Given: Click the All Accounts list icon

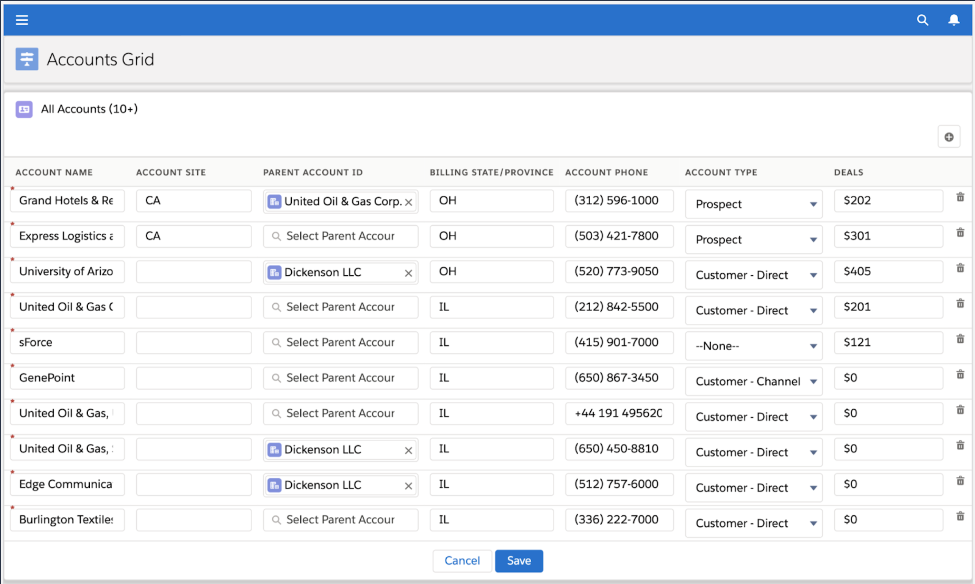Looking at the screenshot, I should tap(24, 109).
